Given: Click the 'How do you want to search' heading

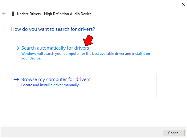Looking at the screenshot, I should point(53,29).
